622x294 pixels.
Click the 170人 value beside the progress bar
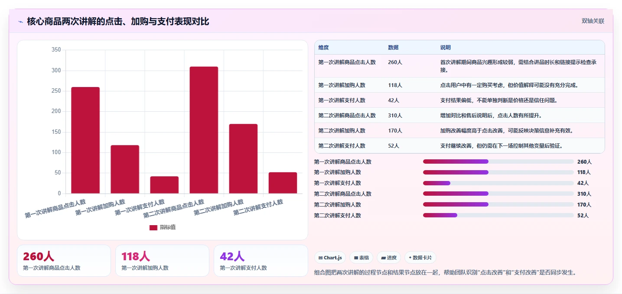(584, 204)
